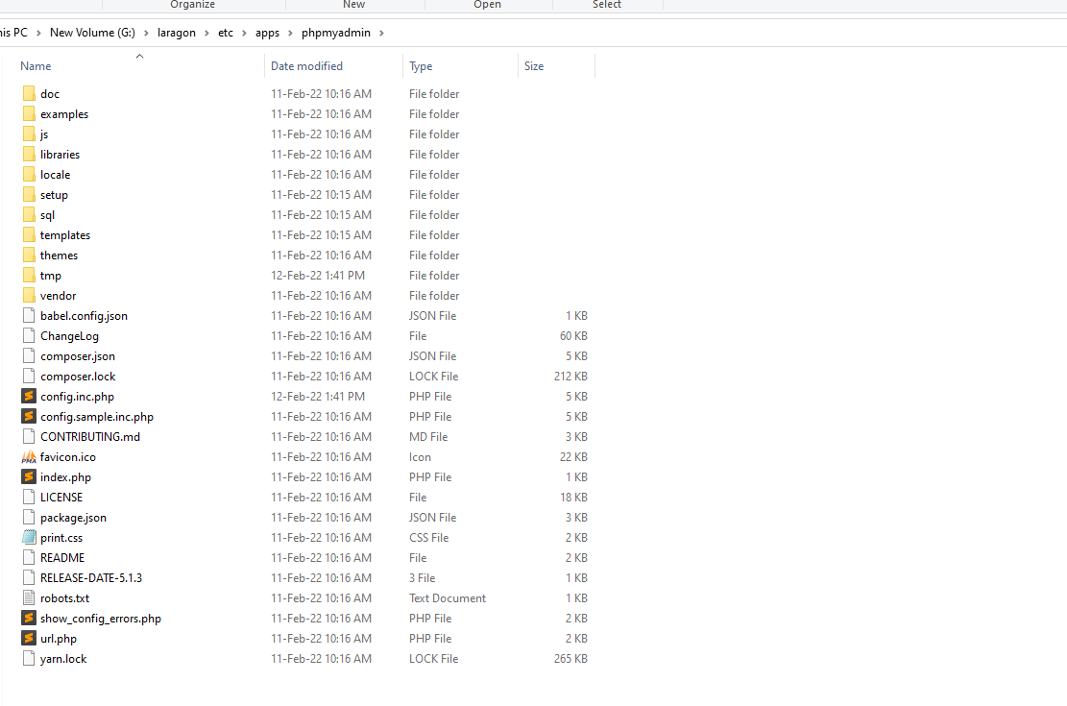1067x706 pixels.
Task: Click the composer.lock file icon
Action: pyautogui.click(x=29, y=376)
